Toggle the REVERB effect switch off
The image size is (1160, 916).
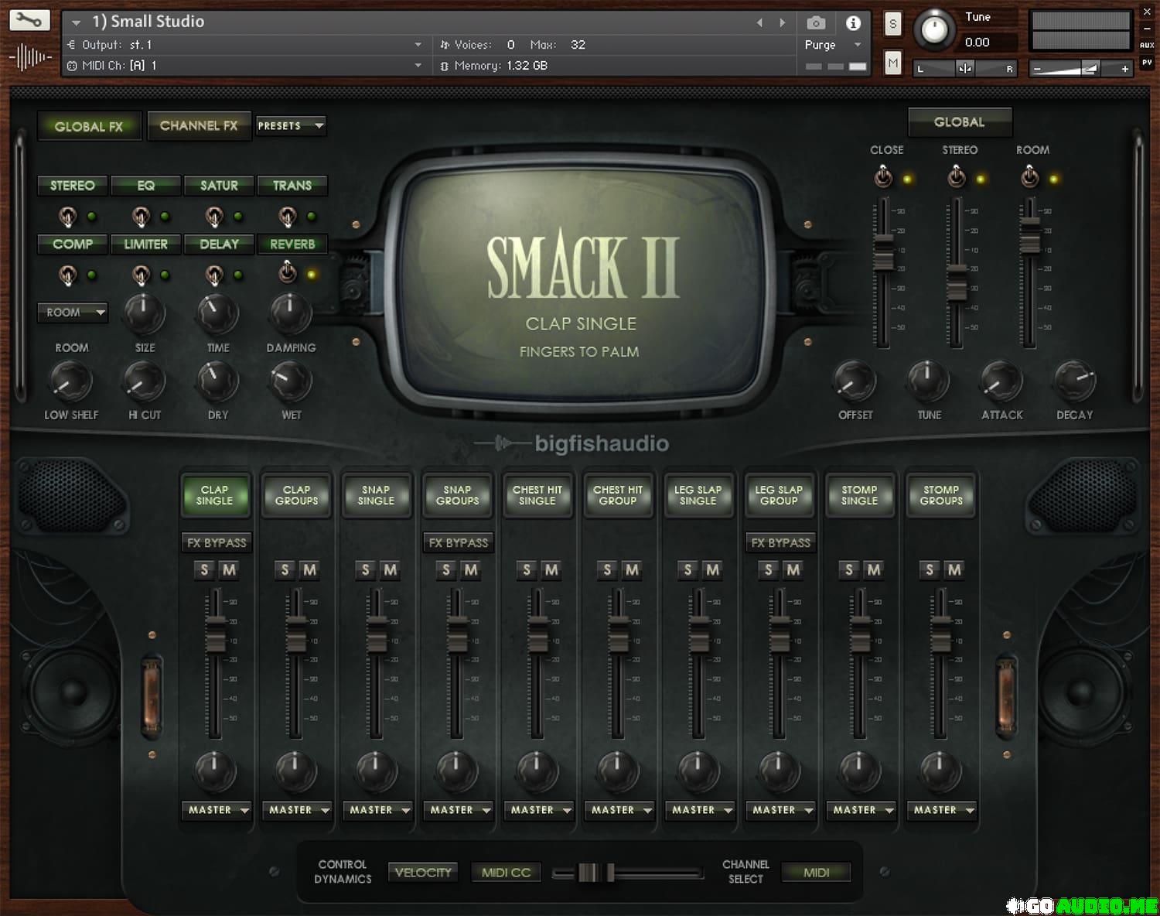(287, 272)
